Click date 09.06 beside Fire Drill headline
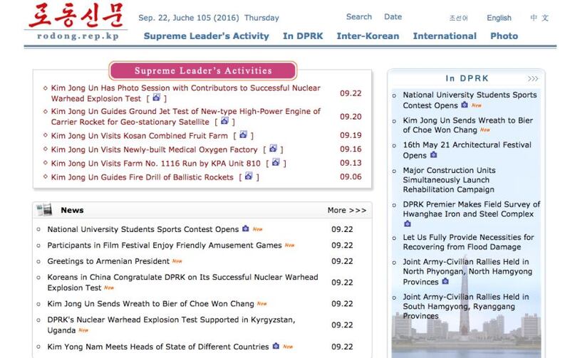This screenshot has height=358, width=570. pos(351,177)
